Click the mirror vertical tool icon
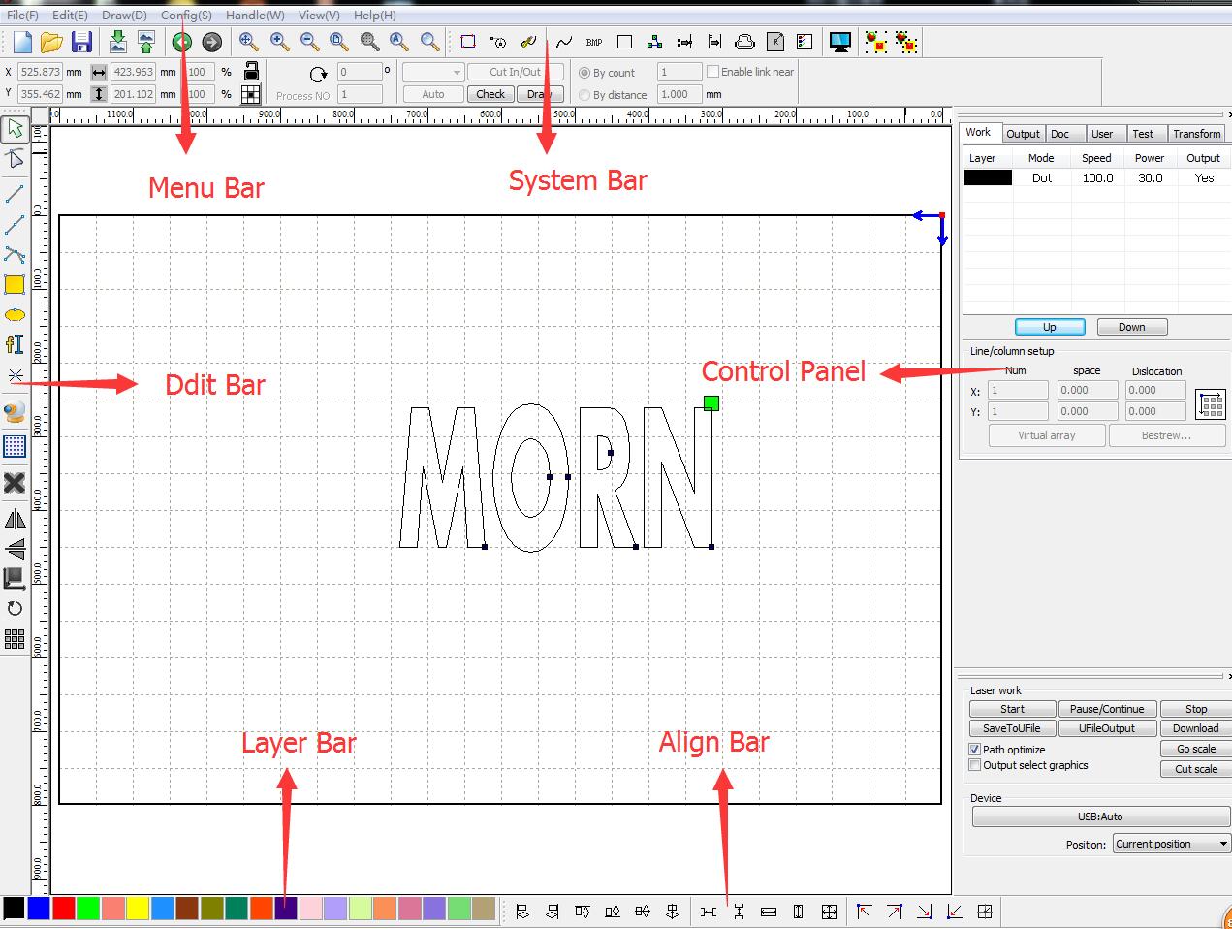 click(x=15, y=549)
